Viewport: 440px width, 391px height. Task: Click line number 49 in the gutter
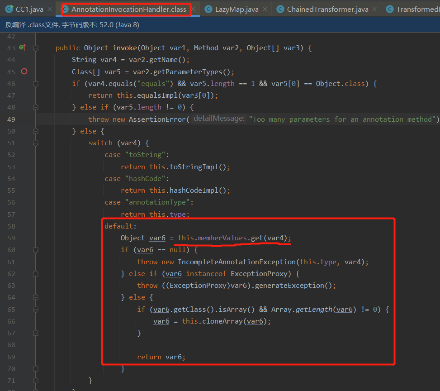(x=11, y=119)
